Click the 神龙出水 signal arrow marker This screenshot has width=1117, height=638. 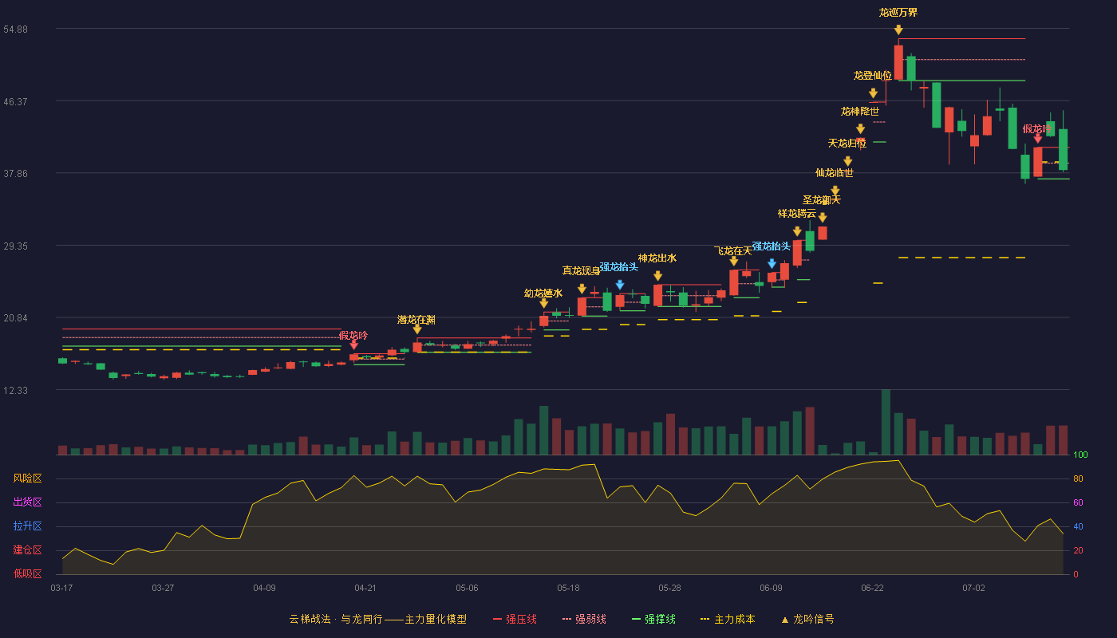657,276
